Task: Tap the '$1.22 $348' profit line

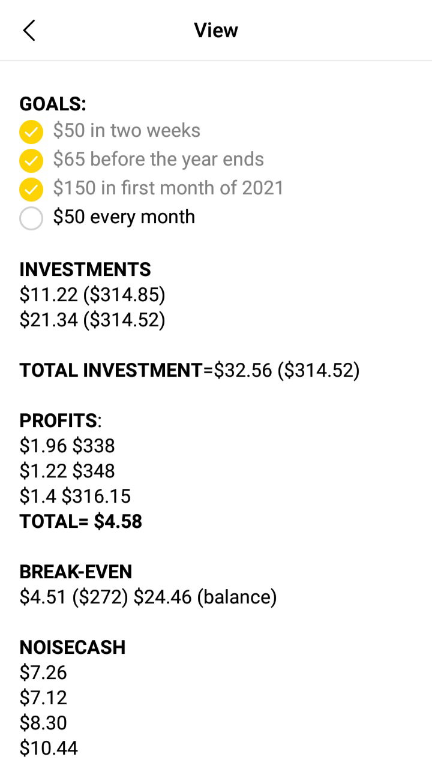Action: pos(67,471)
